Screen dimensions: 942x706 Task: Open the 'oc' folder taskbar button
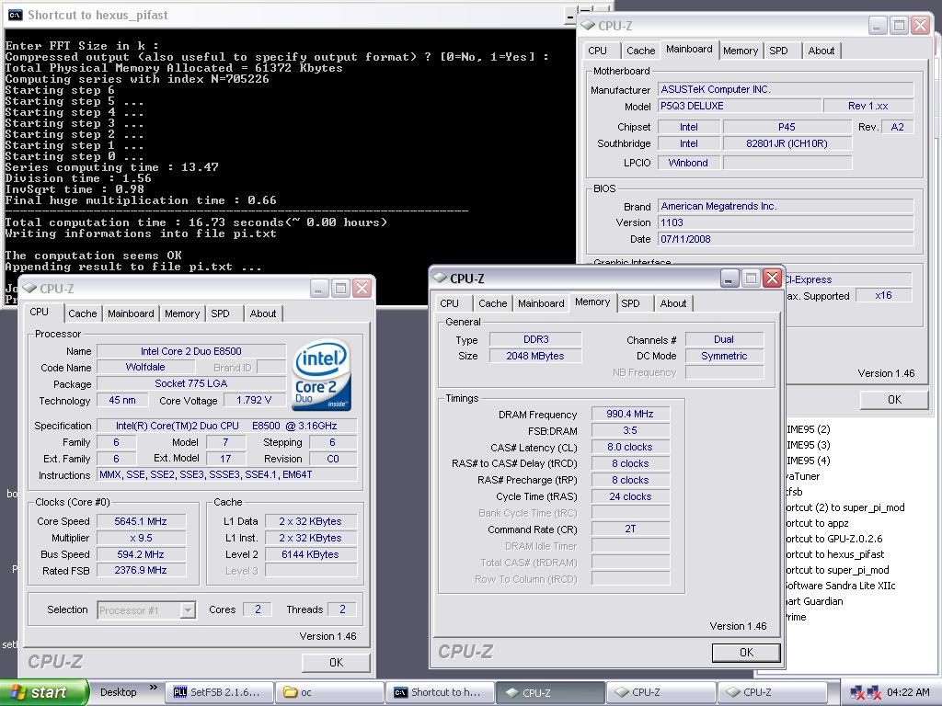point(329,692)
